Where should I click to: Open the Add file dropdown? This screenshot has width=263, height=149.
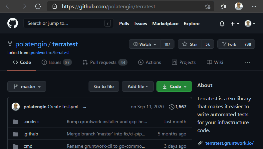tap(137, 86)
